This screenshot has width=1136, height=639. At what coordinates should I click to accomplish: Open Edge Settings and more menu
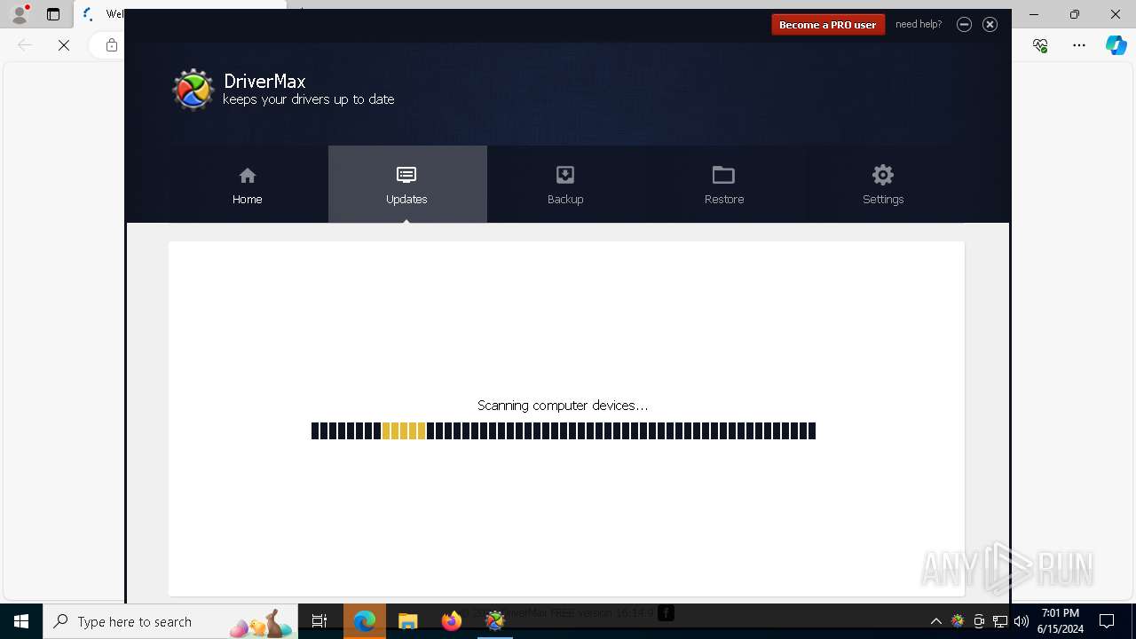coord(1079,45)
